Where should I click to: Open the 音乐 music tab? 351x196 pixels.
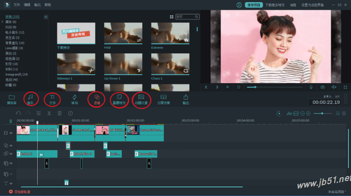coord(31,99)
